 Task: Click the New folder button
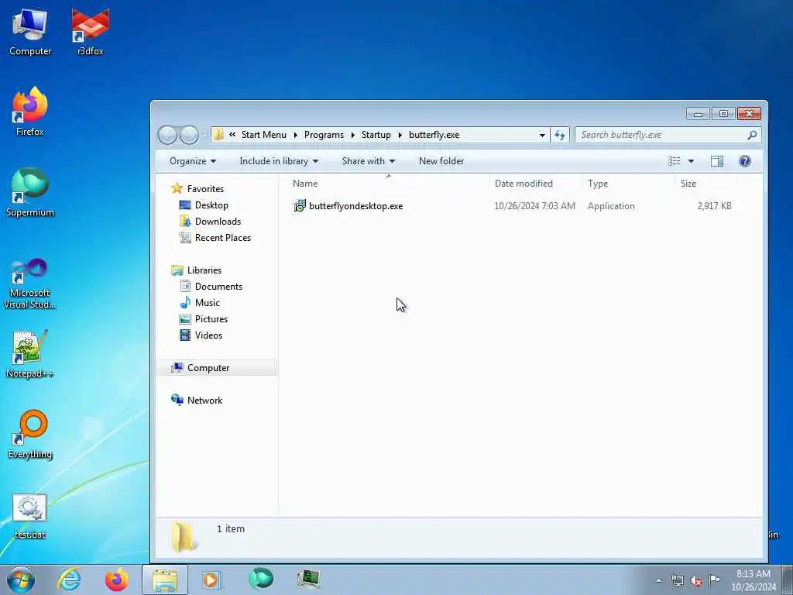(441, 161)
